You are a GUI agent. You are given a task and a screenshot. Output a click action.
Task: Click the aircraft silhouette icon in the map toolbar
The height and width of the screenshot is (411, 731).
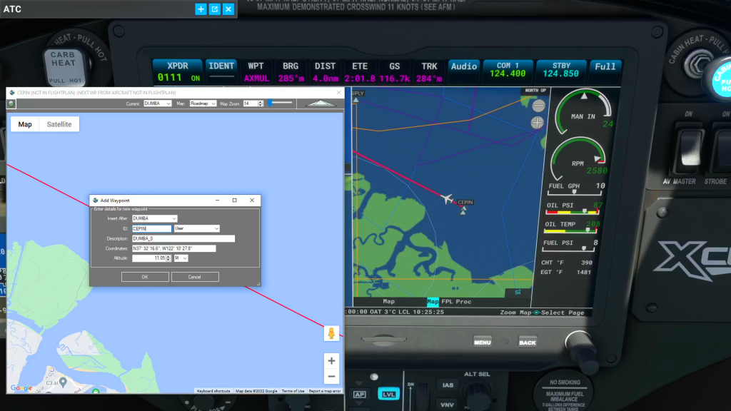(x=321, y=103)
